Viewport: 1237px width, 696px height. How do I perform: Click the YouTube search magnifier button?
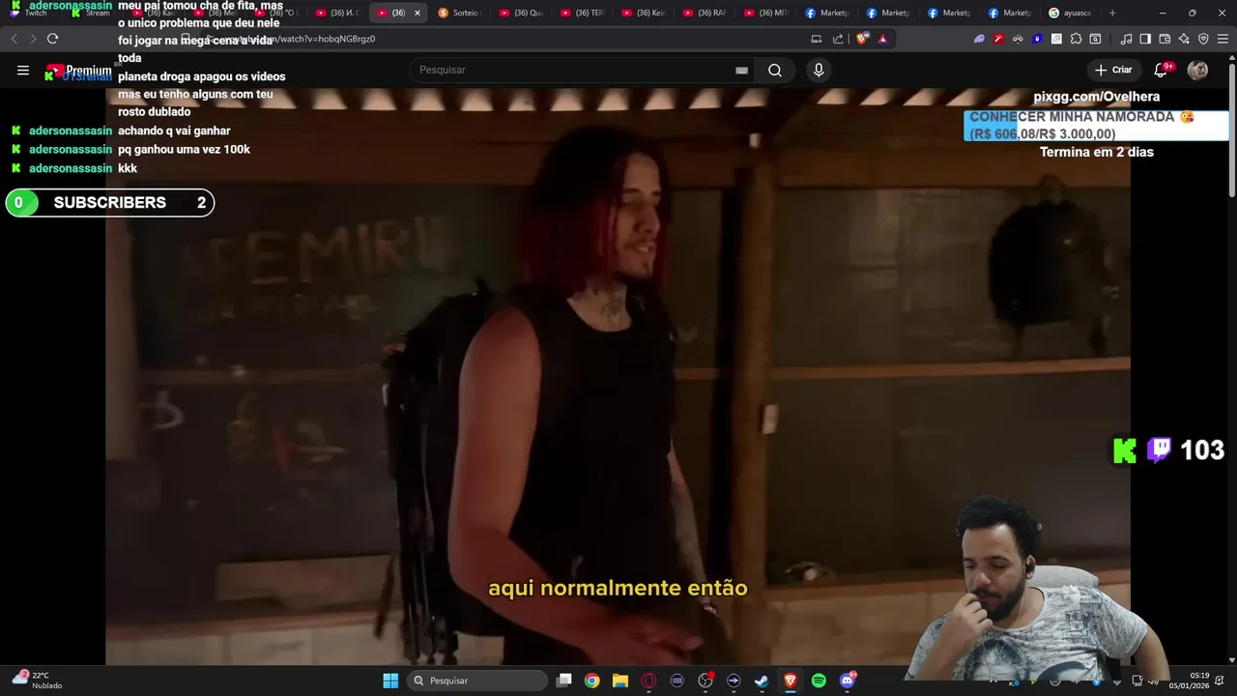coord(775,70)
